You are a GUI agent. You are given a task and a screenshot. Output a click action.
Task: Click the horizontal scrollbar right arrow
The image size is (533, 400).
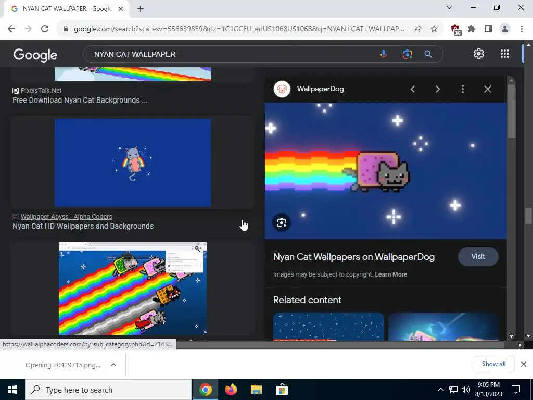pos(519,345)
